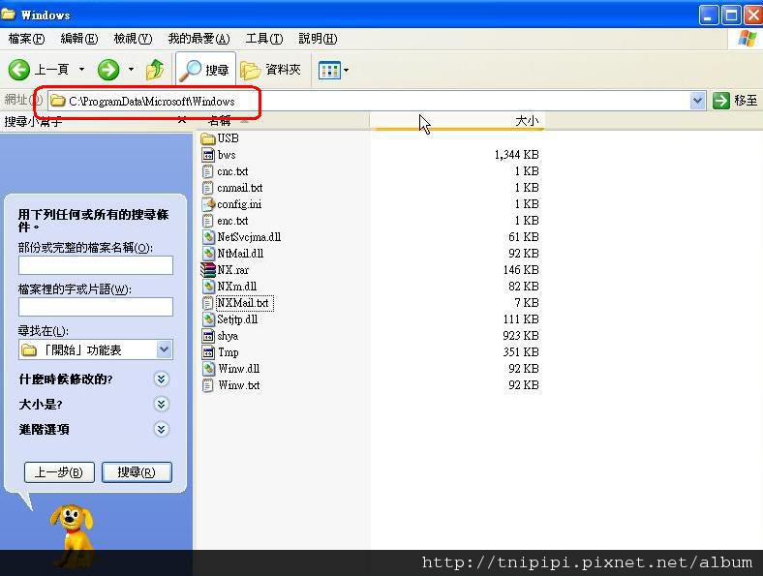Select the config.ini file icon
The image size is (763, 576).
coord(208,204)
